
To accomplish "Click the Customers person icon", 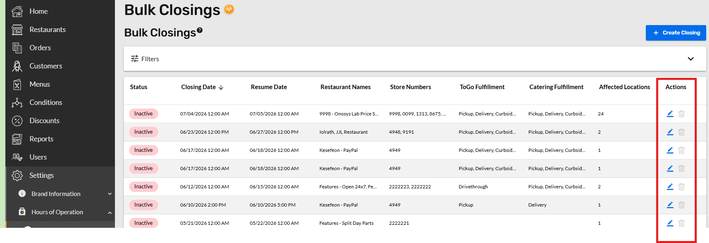I will tap(17, 66).
